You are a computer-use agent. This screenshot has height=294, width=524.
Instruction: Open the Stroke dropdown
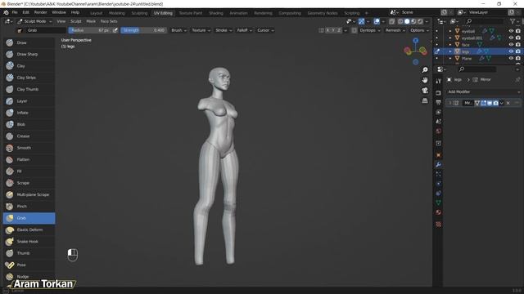point(224,30)
